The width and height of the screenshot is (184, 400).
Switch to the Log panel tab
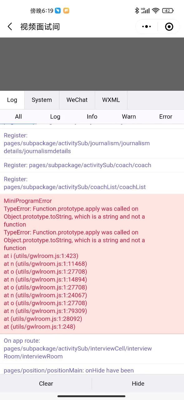click(x=12, y=100)
